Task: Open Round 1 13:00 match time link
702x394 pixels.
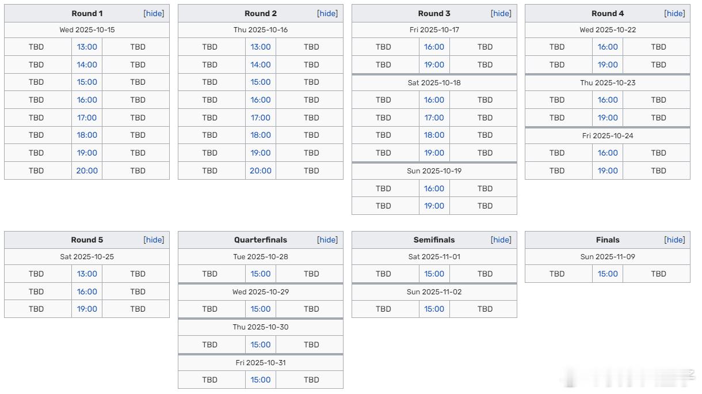Action: click(87, 47)
